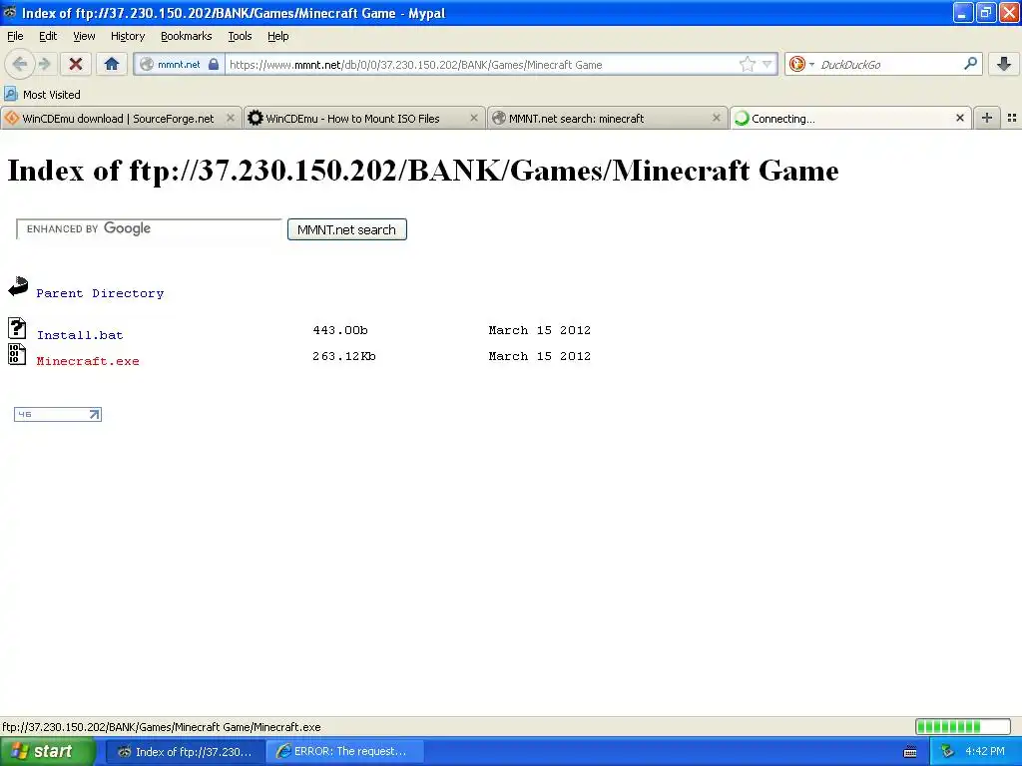Switch to MMNT.net search: minecraft tab
Viewport: 1022px width, 766px height.
click(x=608, y=118)
